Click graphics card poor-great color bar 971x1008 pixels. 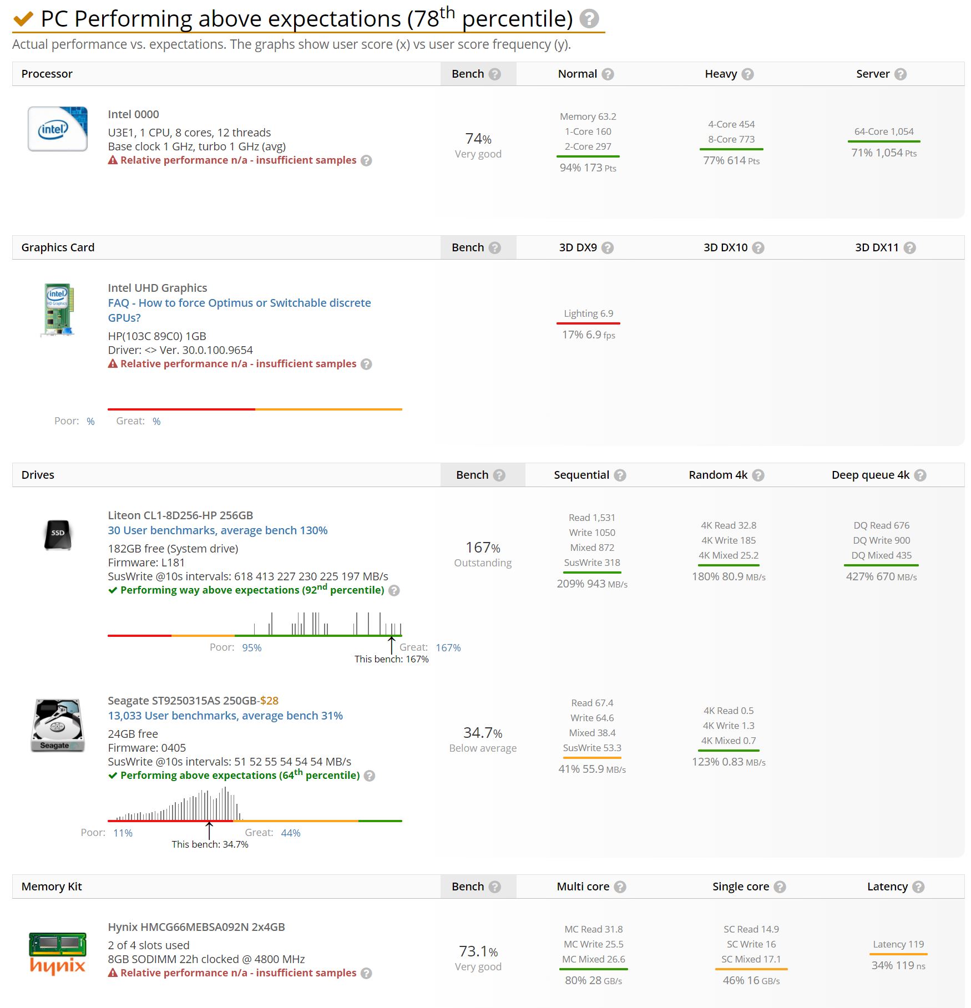point(255,409)
